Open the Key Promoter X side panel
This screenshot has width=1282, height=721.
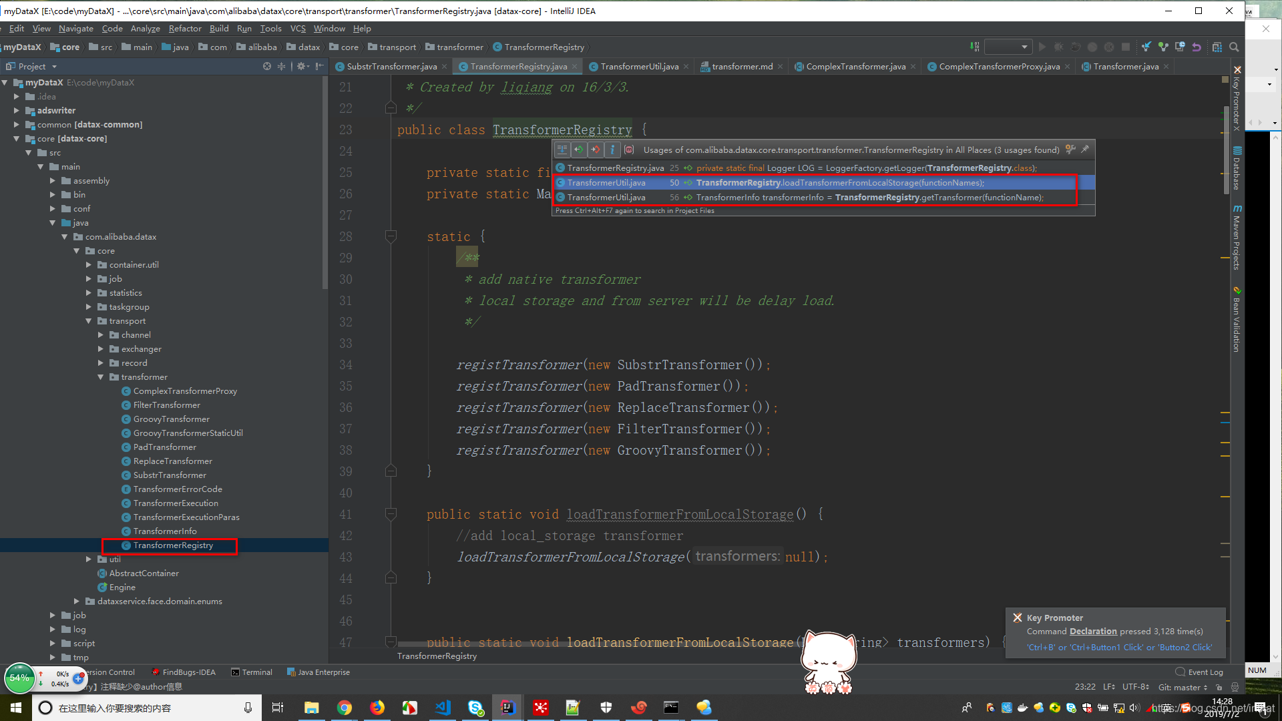[1237, 98]
